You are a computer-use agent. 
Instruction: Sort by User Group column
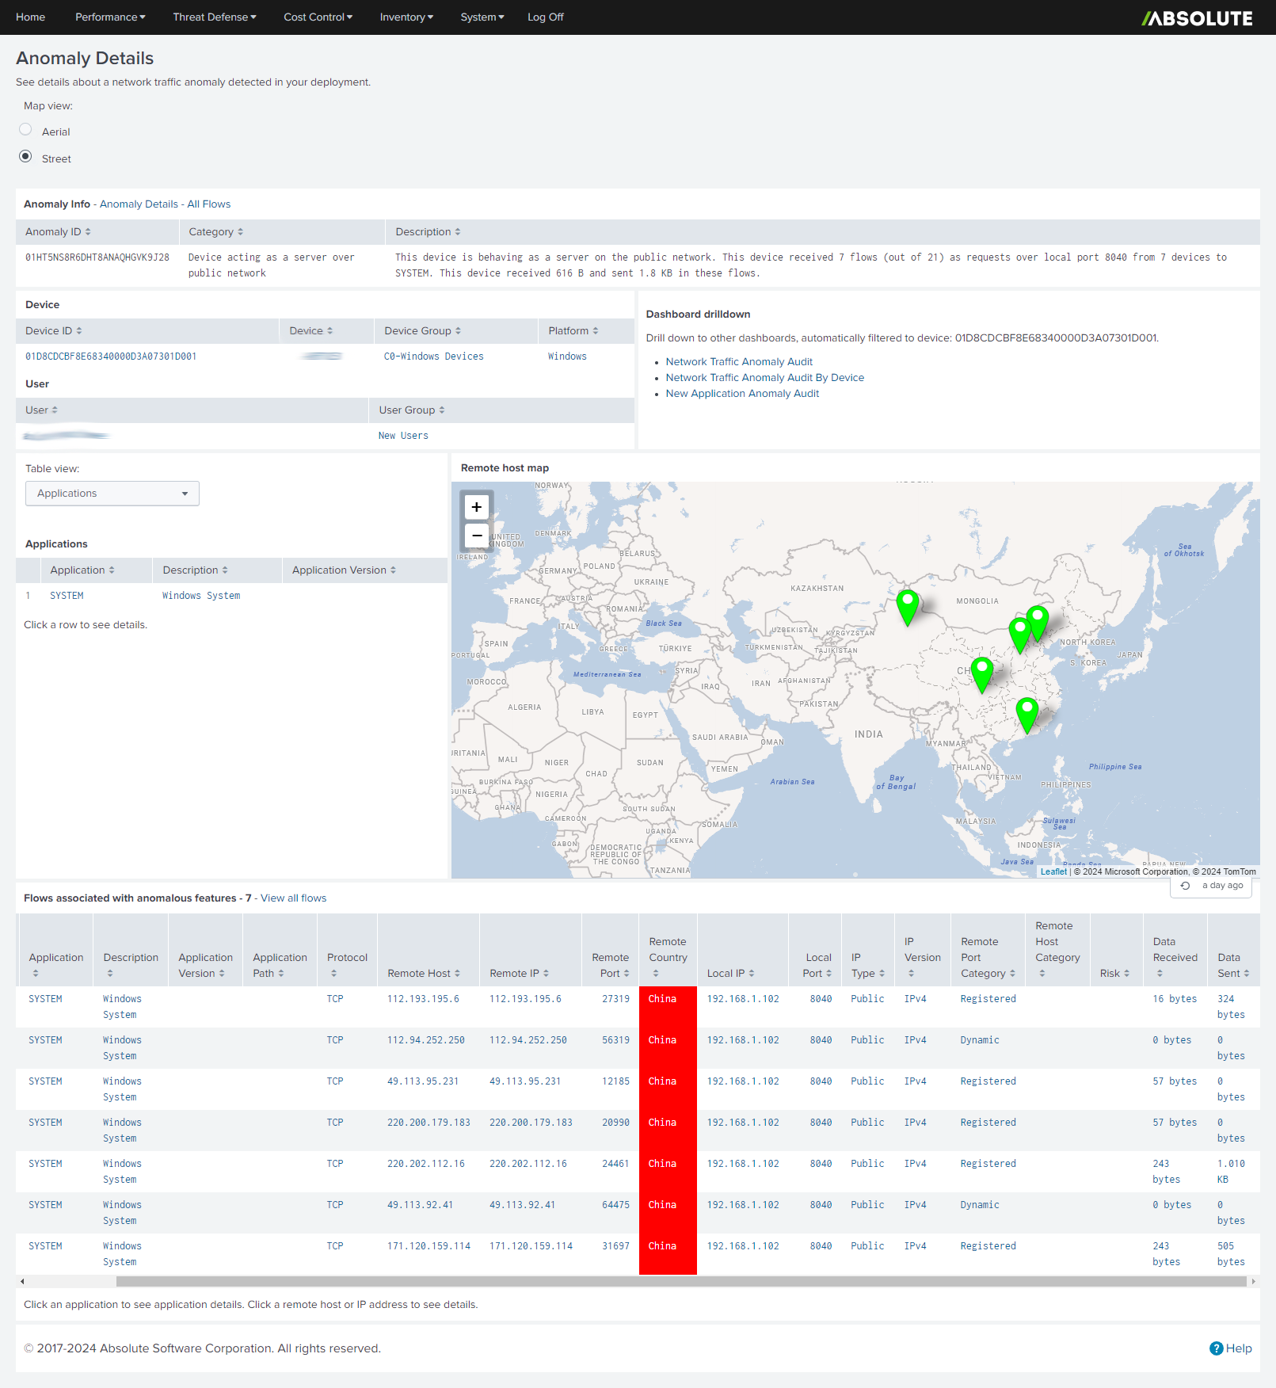[x=412, y=410]
